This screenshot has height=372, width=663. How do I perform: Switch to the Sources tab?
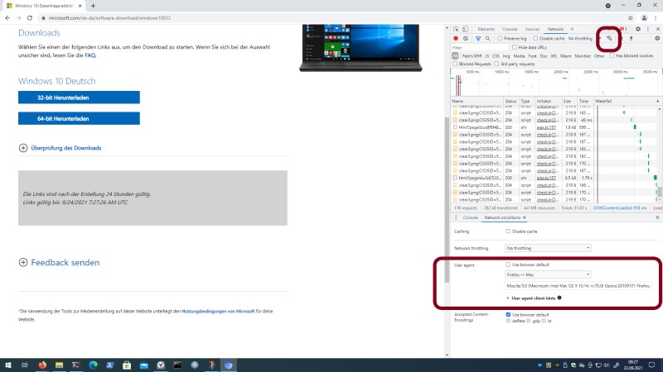click(x=532, y=29)
